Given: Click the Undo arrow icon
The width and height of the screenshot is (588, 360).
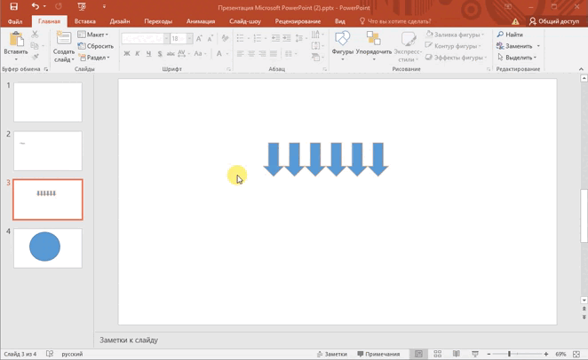Looking at the screenshot, I should pos(36,6).
